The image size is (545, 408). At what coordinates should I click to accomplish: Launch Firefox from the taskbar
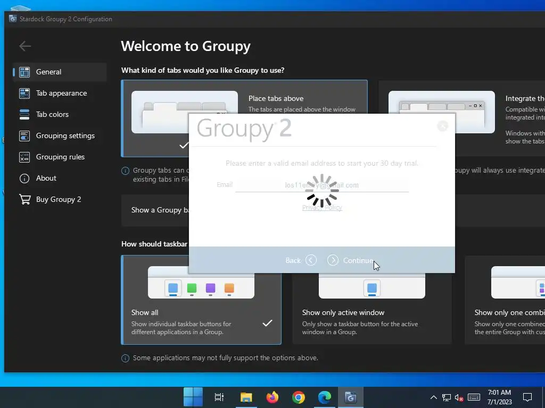[272, 397]
